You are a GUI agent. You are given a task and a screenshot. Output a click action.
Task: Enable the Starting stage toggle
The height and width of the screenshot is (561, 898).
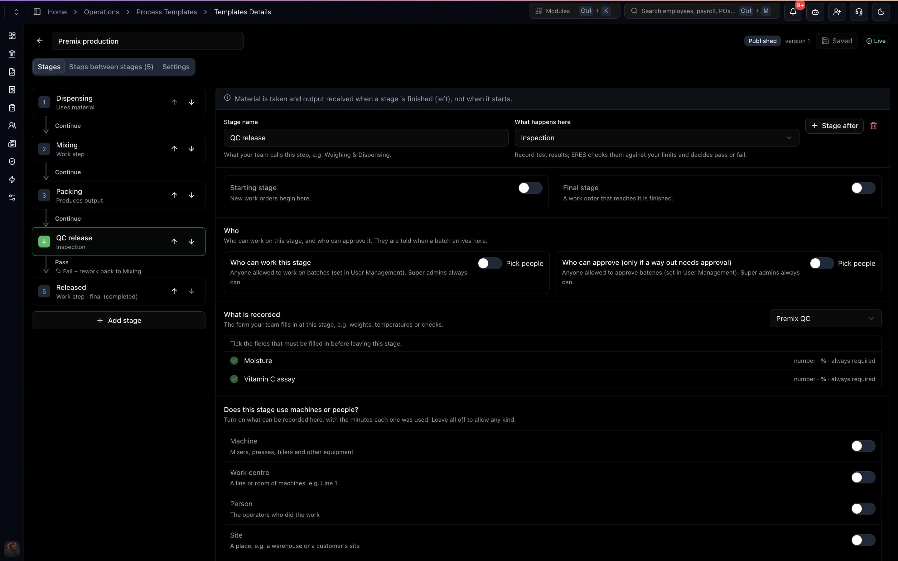click(530, 188)
